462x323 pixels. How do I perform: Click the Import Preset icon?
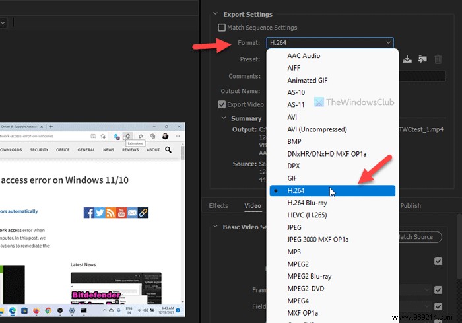[x=422, y=59]
